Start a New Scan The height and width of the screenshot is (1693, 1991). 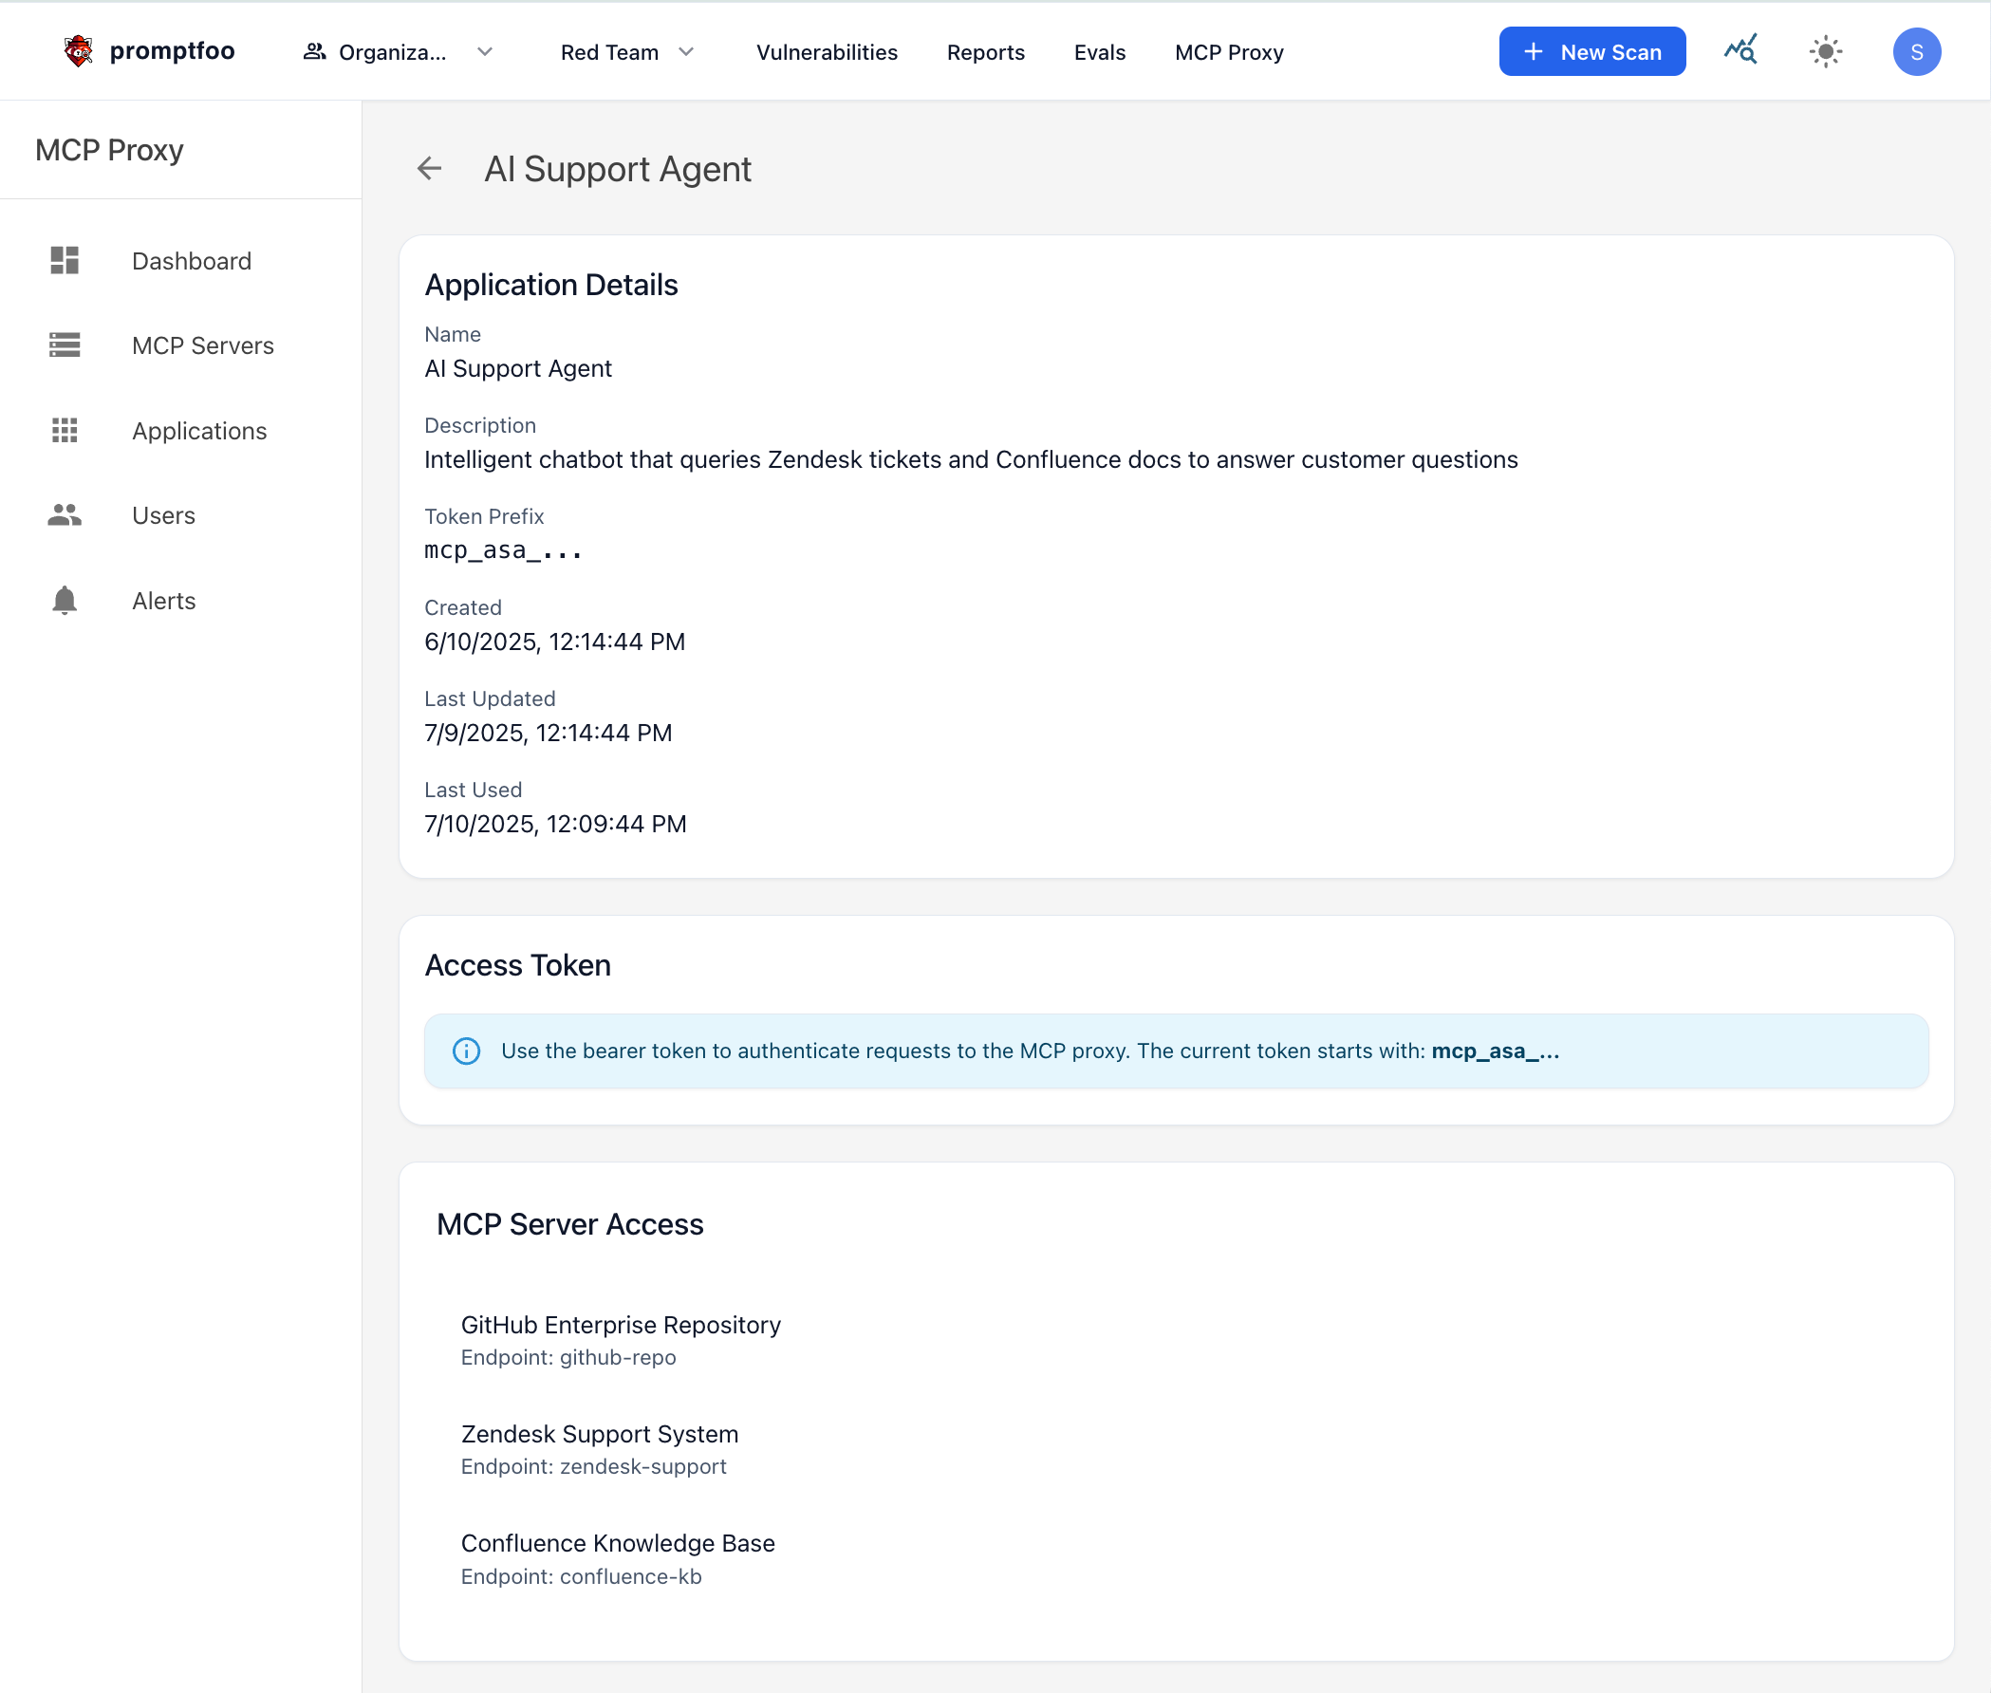[x=1591, y=51]
